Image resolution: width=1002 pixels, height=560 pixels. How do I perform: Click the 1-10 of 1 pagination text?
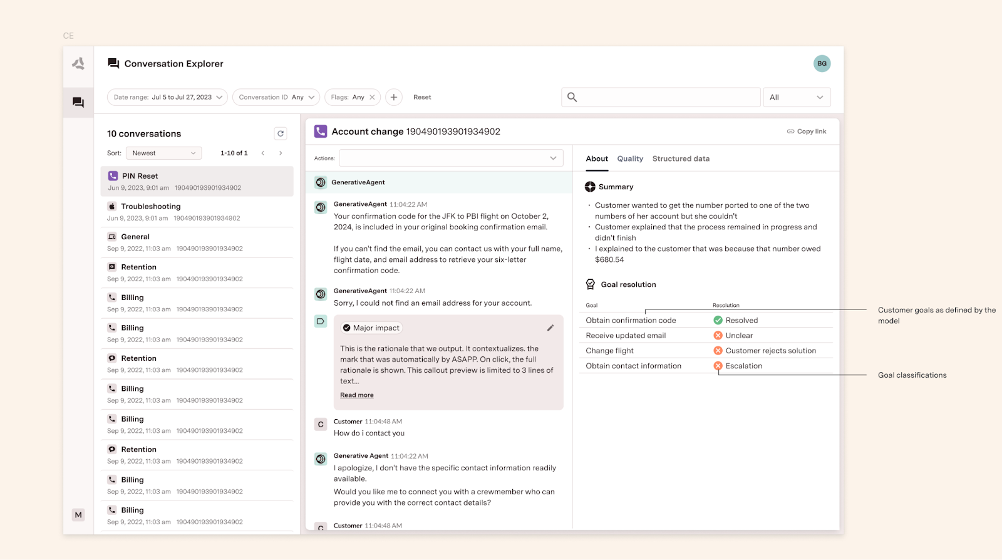[234, 153]
